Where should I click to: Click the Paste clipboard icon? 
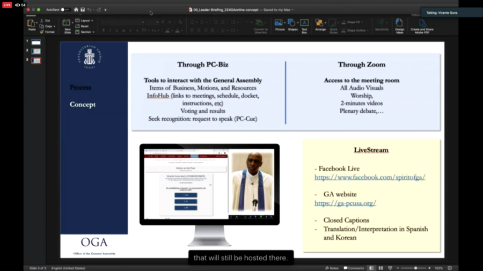(31, 24)
